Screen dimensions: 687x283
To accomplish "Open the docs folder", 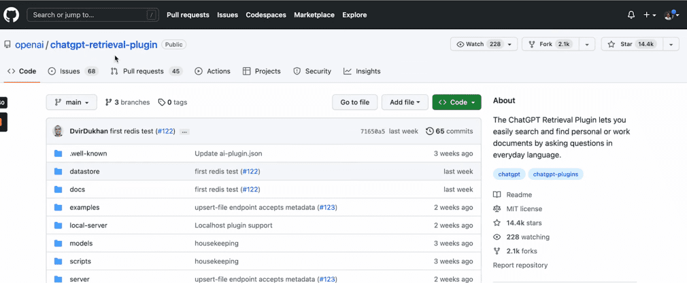I will tap(77, 189).
